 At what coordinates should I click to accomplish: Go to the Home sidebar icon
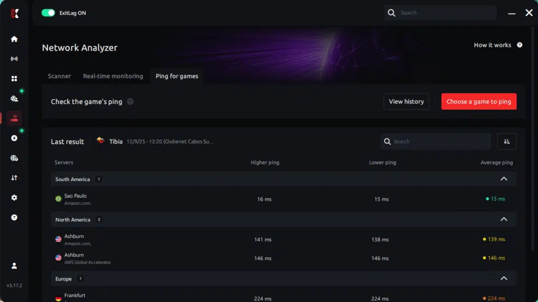pos(14,39)
